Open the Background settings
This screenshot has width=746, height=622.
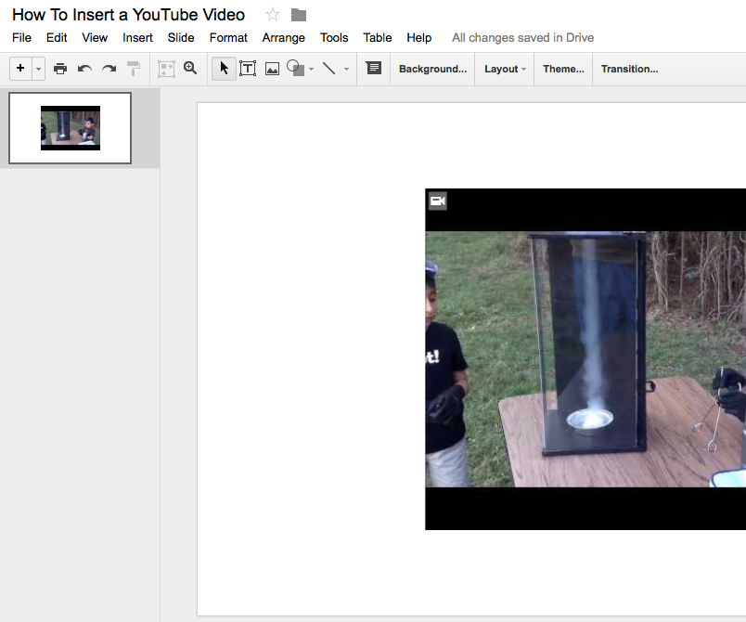[x=431, y=68]
